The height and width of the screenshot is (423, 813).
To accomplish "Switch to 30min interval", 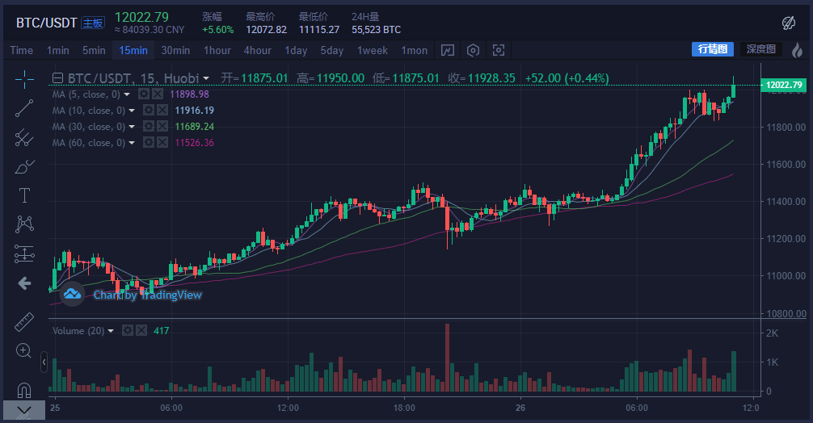I will (x=175, y=50).
